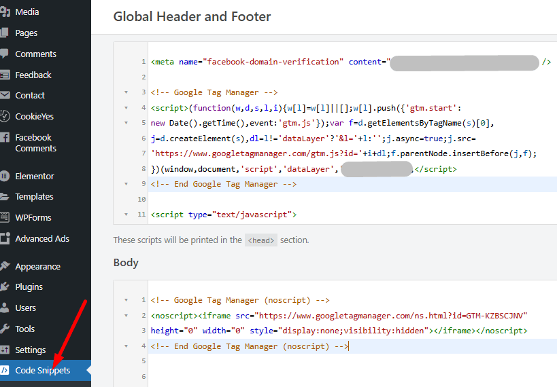Click the Plugins plug icon
Screen dimensions: 557x387
5,287
